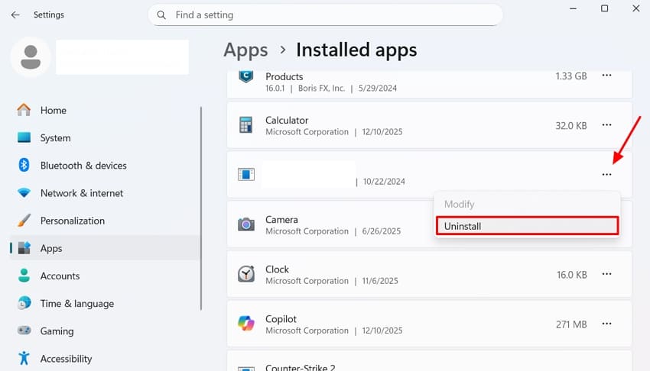Click the Clock app icon
Screen dimensions: 650x371
[x=245, y=274]
